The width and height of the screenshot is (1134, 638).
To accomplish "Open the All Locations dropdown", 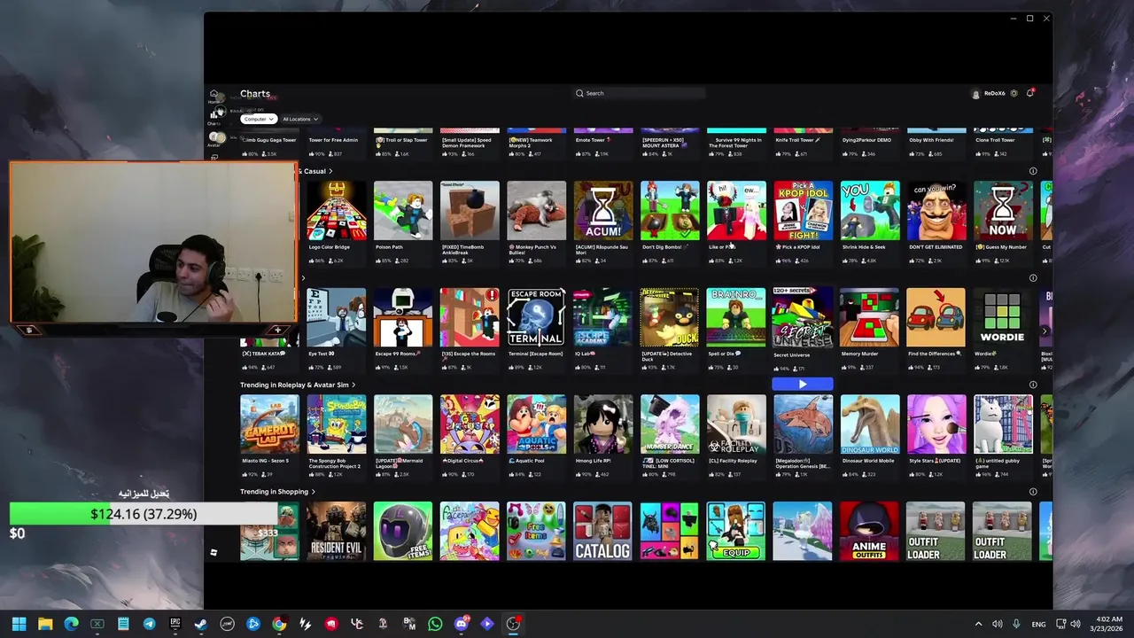I will 300,119.
